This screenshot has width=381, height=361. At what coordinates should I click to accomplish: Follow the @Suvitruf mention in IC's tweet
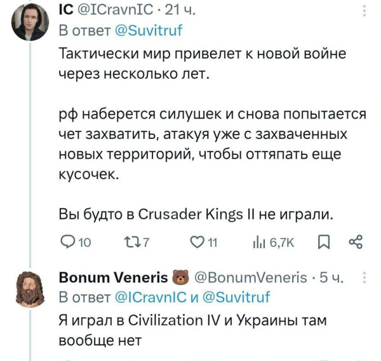point(148,30)
